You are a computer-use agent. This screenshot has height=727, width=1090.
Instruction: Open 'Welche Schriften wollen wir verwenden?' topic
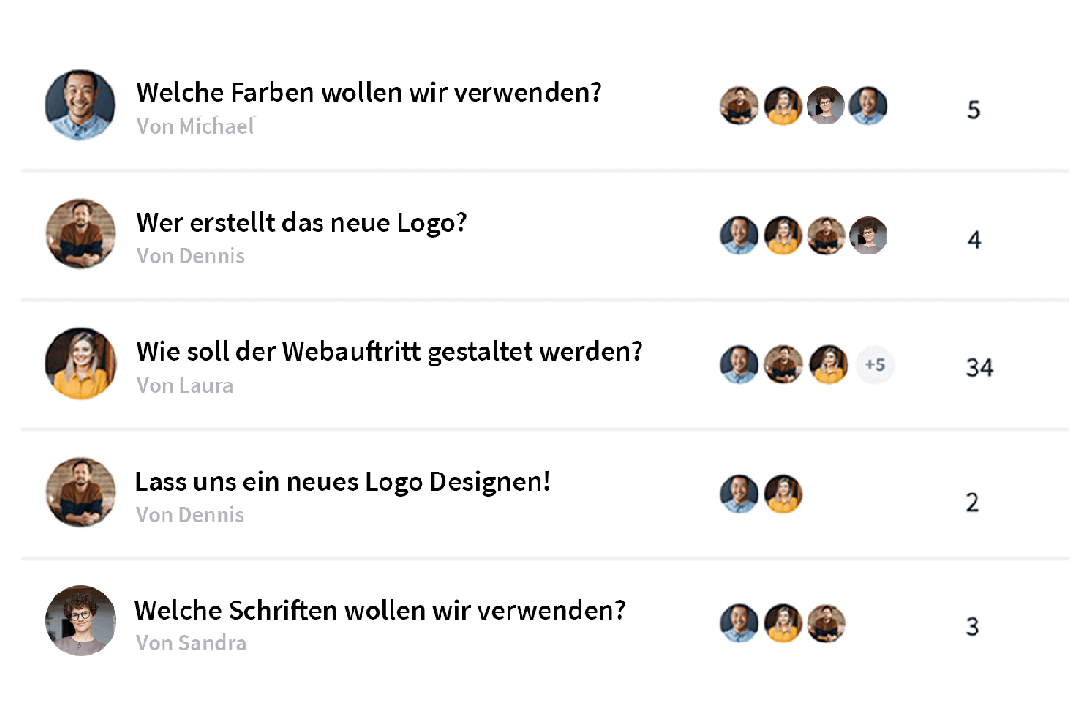click(381, 610)
